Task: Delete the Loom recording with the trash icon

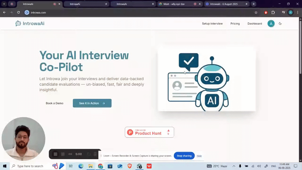Action: coord(95,154)
